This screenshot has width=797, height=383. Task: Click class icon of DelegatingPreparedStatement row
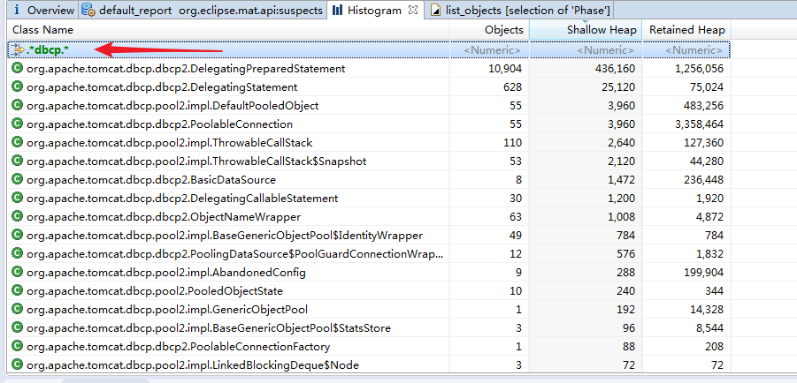click(18, 69)
